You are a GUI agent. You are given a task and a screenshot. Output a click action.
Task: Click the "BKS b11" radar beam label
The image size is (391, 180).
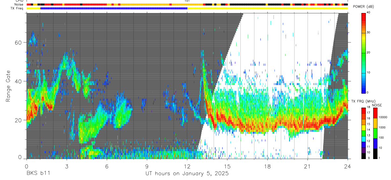point(38,174)
